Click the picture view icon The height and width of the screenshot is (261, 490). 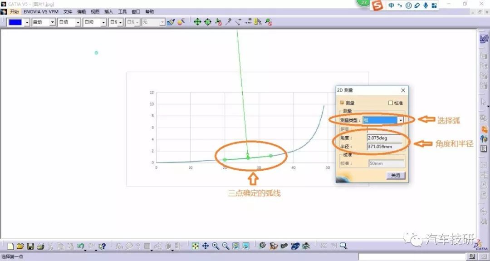(x=246, y=246)
